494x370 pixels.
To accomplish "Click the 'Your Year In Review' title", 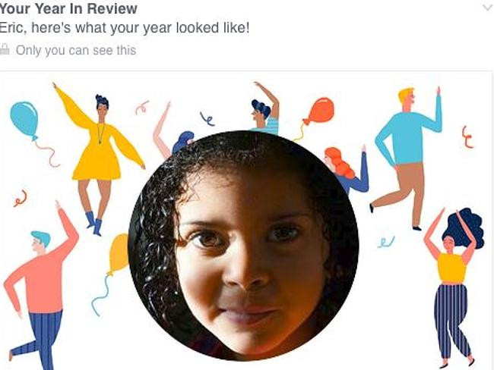I will (68, 8).
